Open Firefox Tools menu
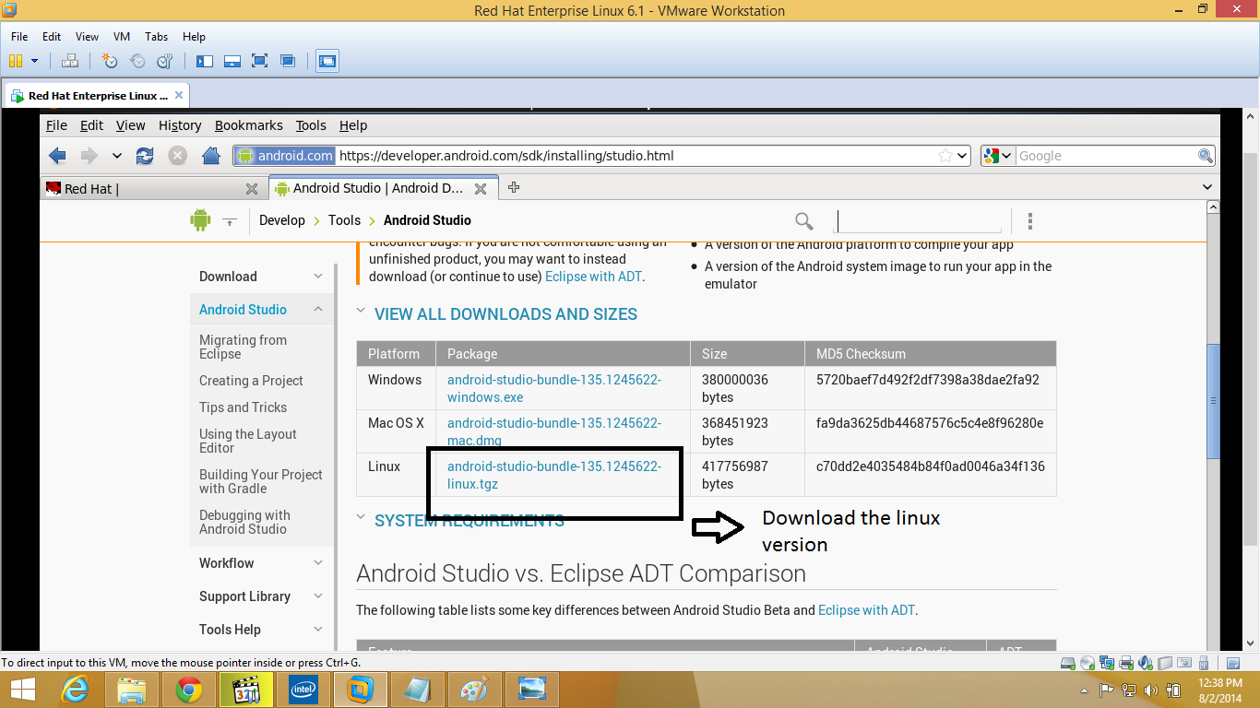The height and width of the screenshot is (708, 1260). 311,125
